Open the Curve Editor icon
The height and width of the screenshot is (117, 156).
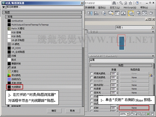117,13
